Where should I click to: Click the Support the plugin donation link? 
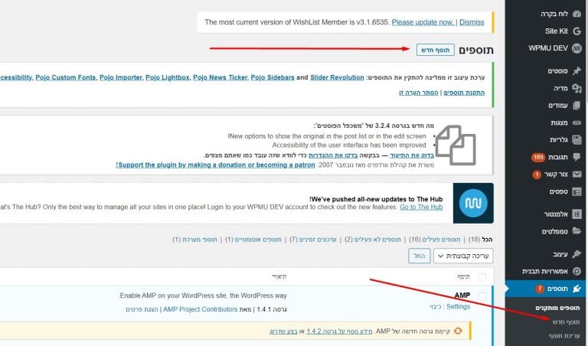pos(215,165)
